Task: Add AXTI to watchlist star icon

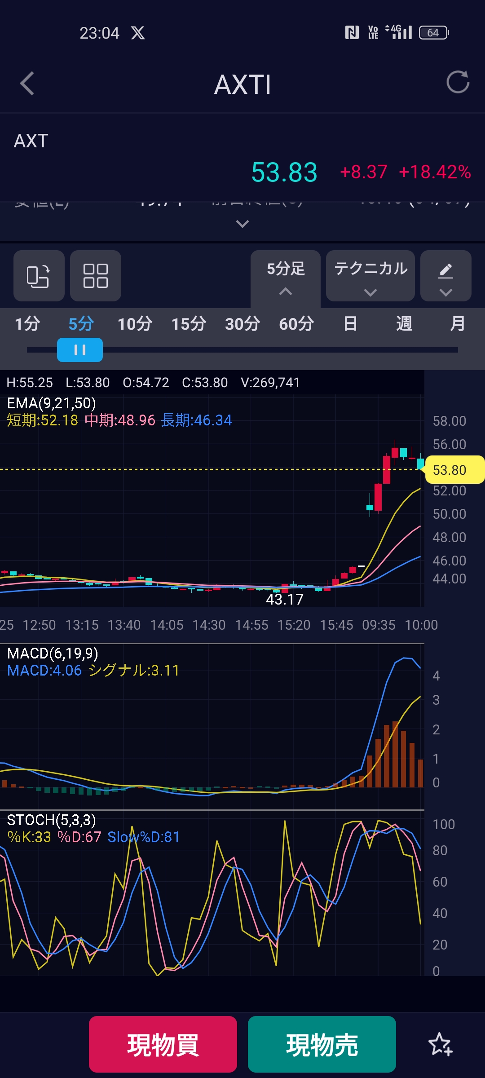Action: click(440, 1044)
